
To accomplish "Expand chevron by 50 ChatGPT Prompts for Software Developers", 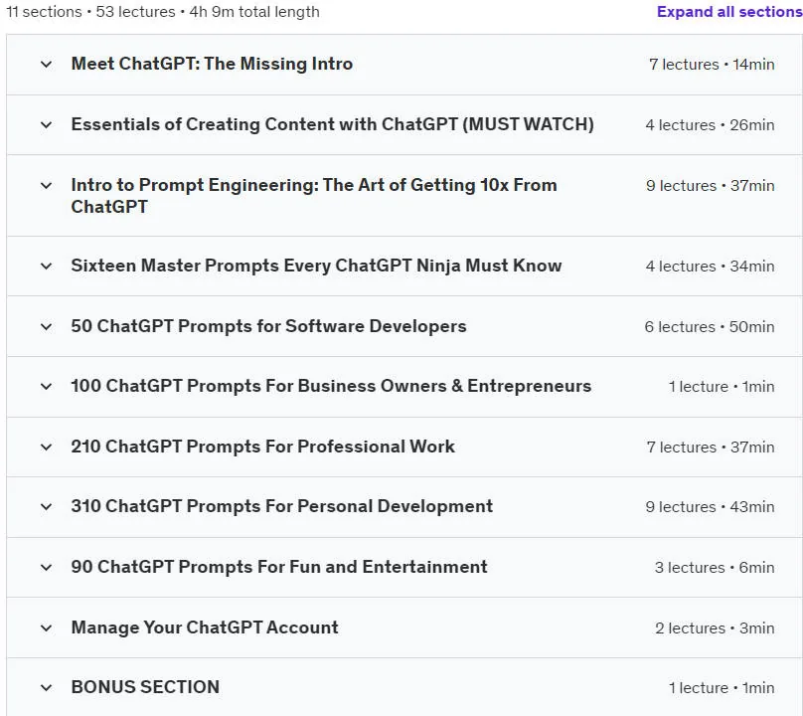I will coord(46,326).
